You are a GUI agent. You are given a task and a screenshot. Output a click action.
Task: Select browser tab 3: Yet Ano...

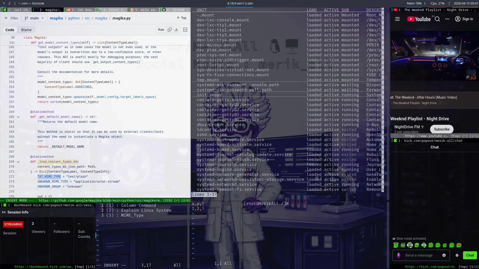(x=80, y=10)
